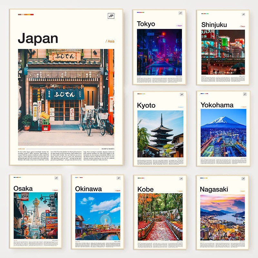Viewport: 258px width, 258px height.
Task: Open the Yokohama Mount Fuji photo
Action: pyautogui.click(x=223, y=133)
